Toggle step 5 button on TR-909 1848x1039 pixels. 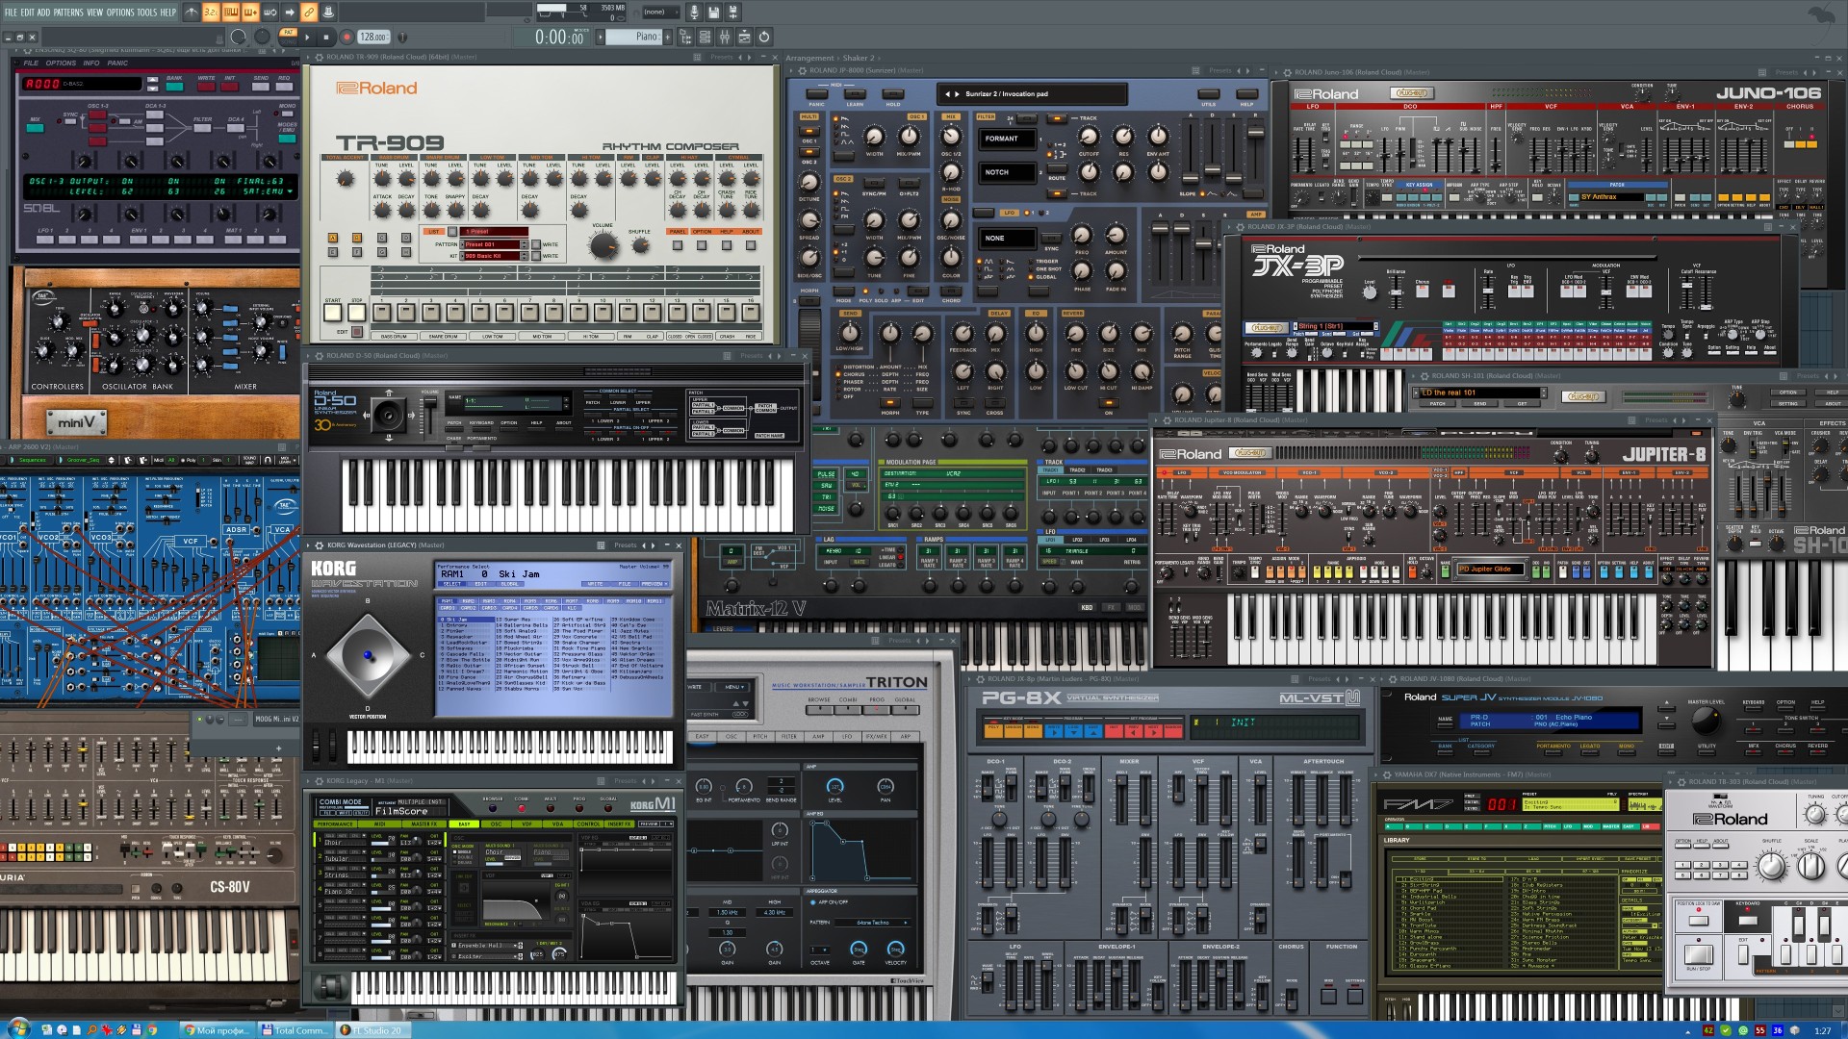click(x=480, y=312)
